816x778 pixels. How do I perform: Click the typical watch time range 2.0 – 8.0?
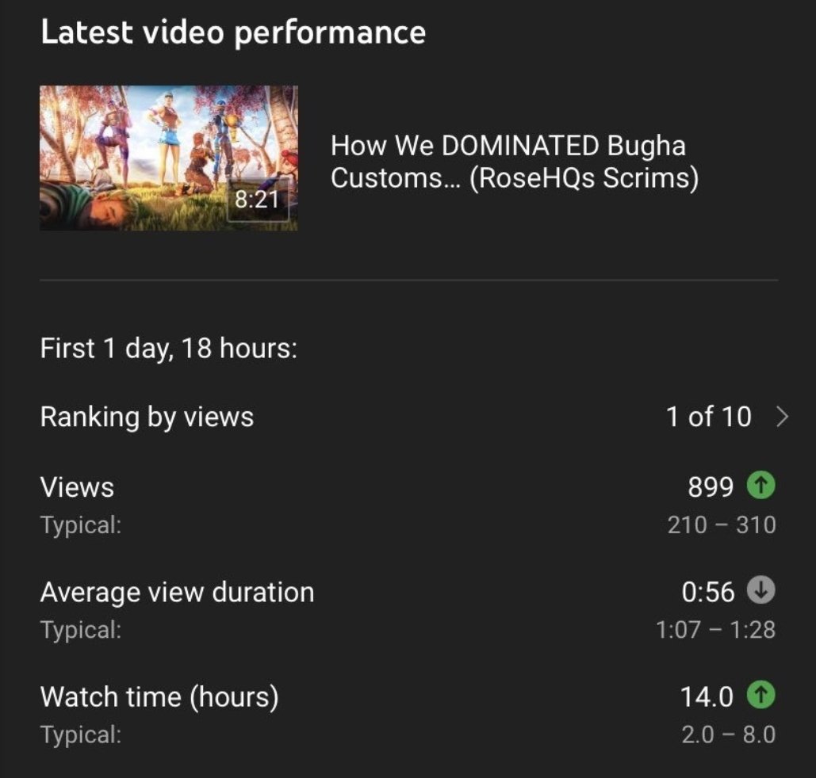(x=729, y=735)
